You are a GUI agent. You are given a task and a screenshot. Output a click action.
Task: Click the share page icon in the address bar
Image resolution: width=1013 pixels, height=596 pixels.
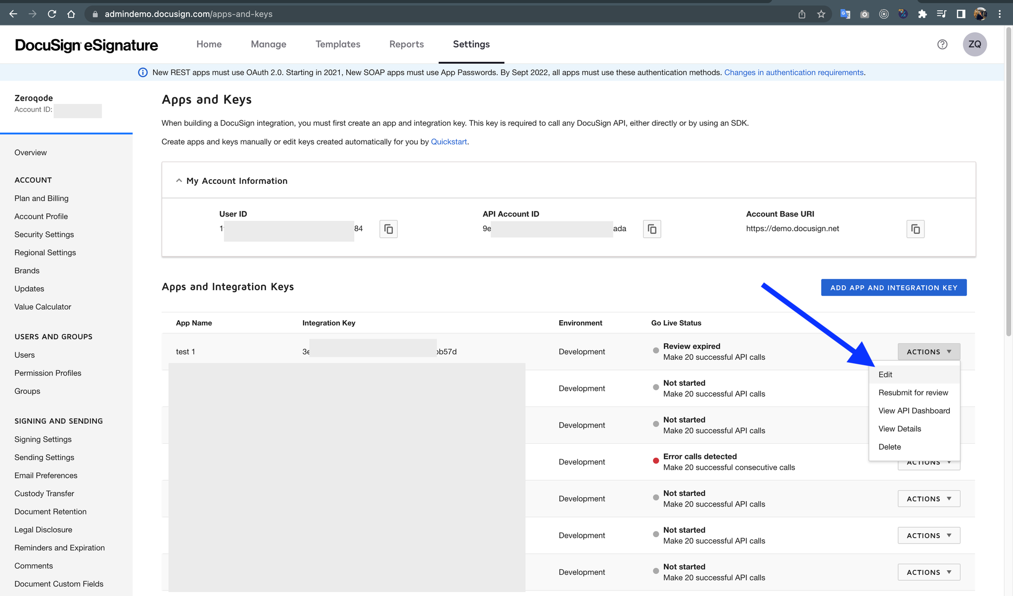pos(802,14)
